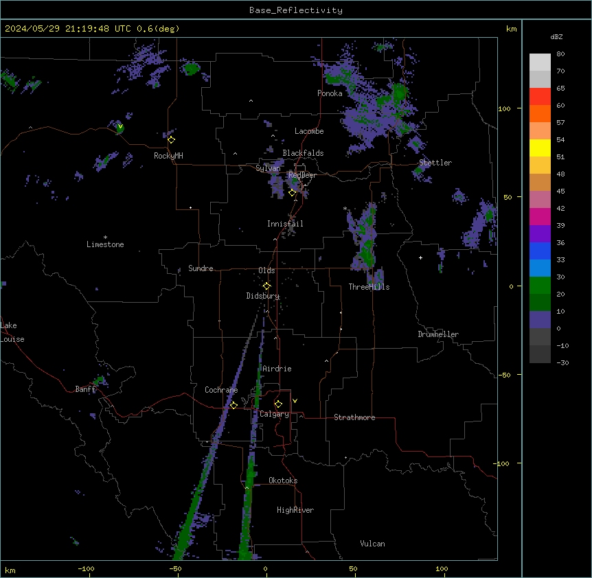The width and height of the screenshot is (592, 578).
Task: Click the Innisfail city label
Action: click(x=285, y=224)
